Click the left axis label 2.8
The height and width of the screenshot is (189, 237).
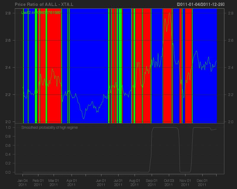click(8, 13)
